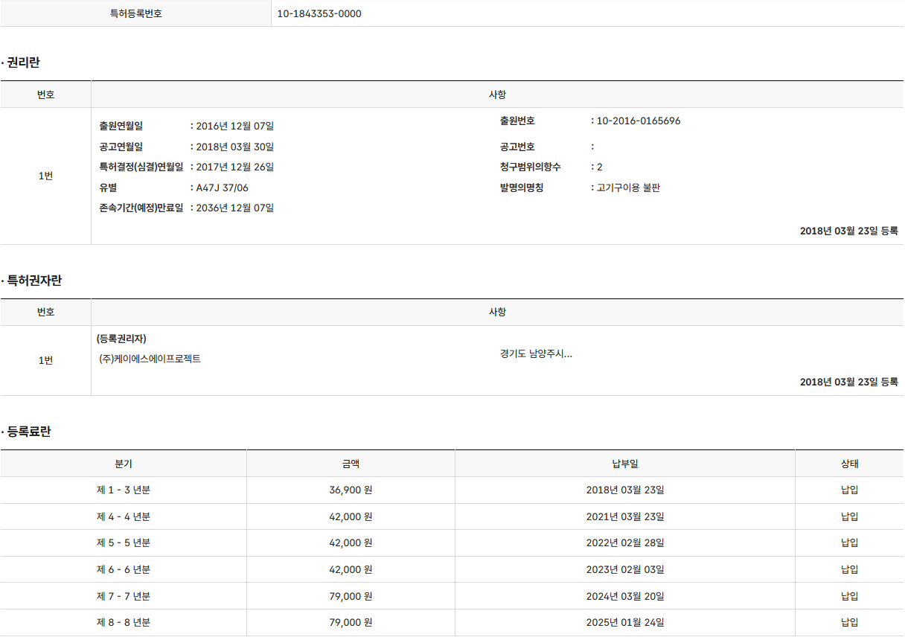Click the 납부일 column header
Screen dimensions: 905x637
point(625,464)
